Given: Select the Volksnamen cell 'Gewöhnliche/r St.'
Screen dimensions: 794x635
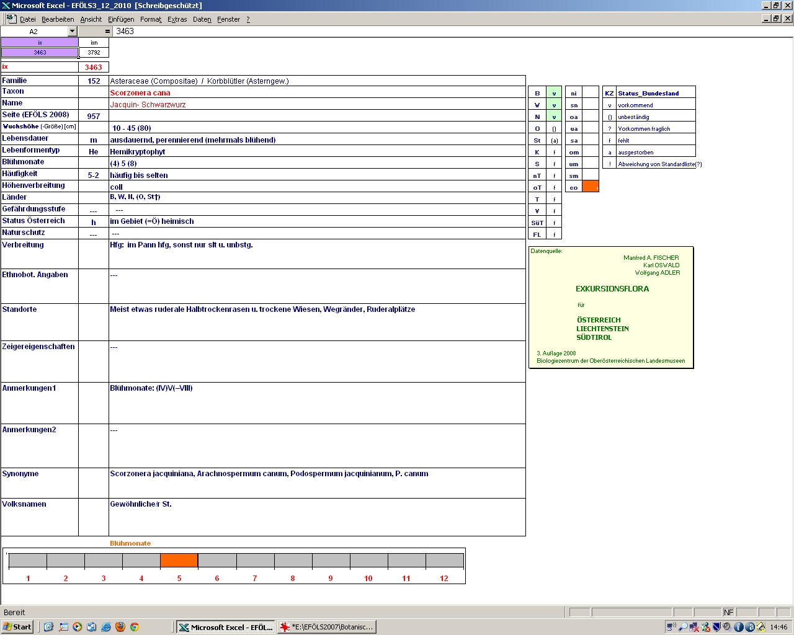Looking at the screenshot, I should 317,517.
